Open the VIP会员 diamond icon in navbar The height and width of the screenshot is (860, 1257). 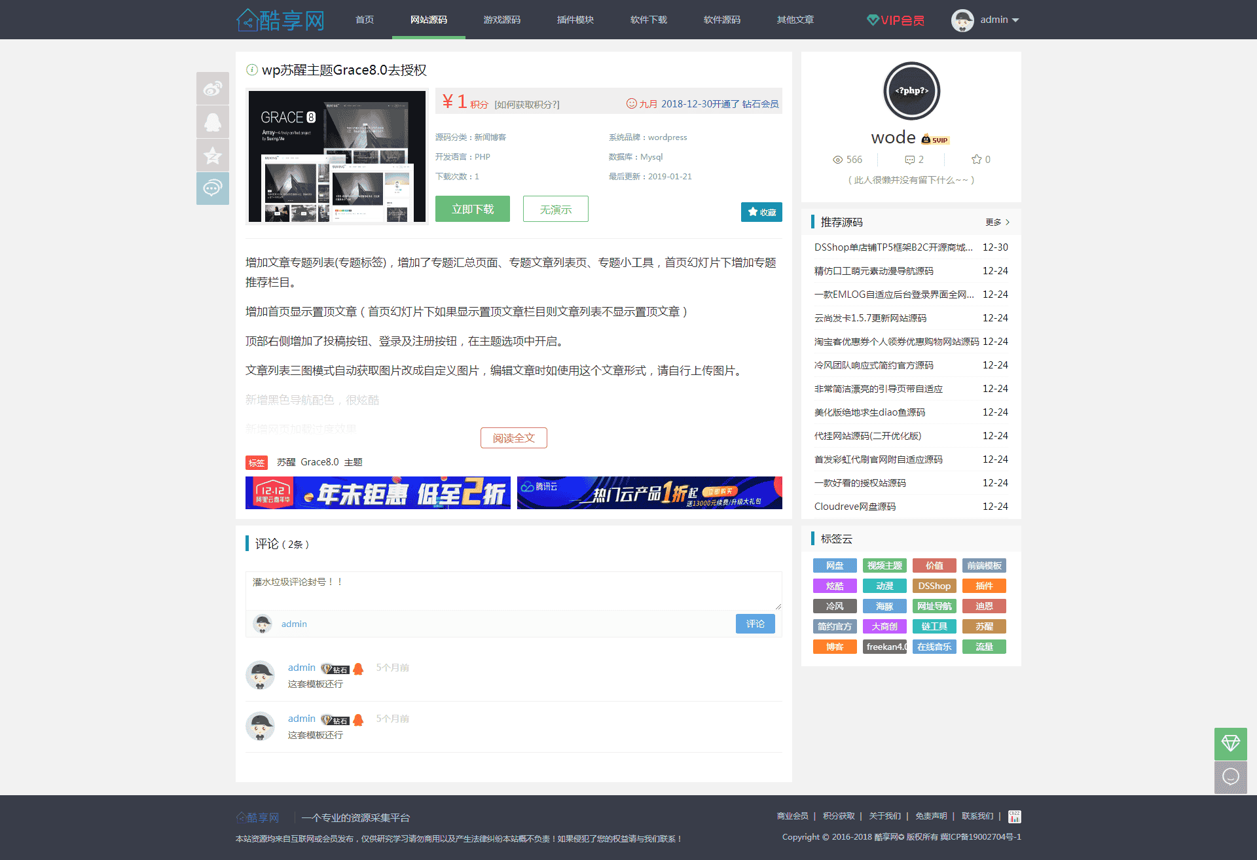873,20
